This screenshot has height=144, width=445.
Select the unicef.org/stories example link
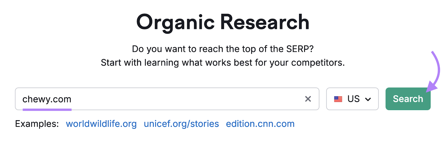point(181,124)
